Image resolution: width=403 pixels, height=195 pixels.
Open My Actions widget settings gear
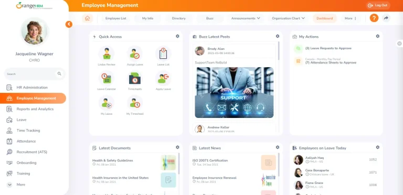[x=378, y=36]
